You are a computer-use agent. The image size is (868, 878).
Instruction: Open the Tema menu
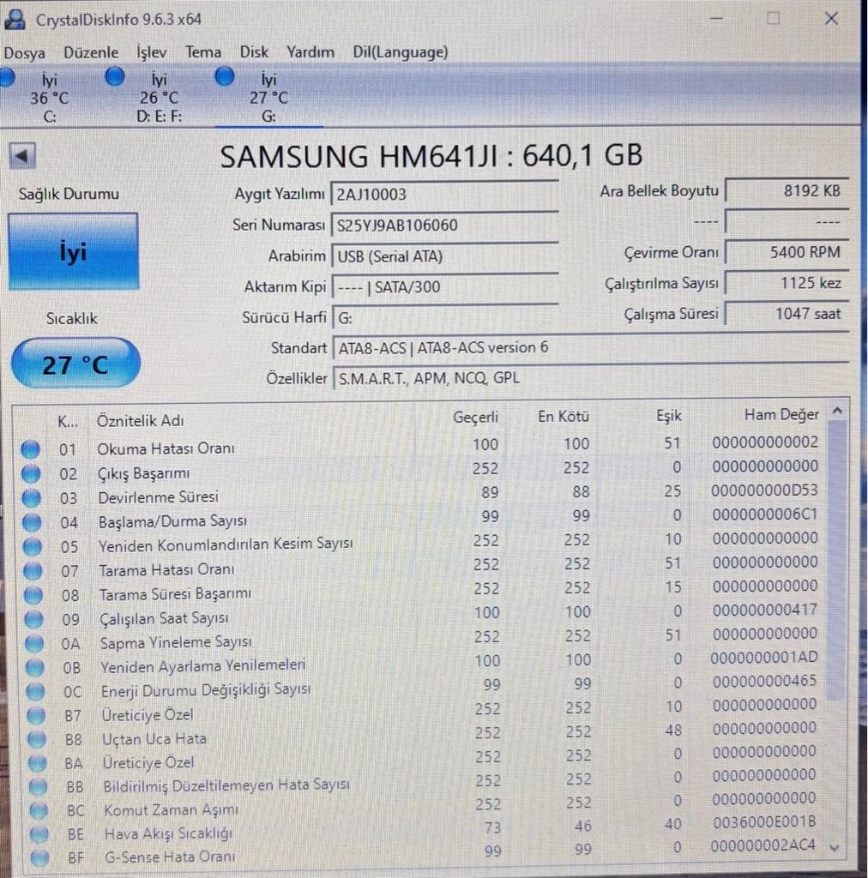pyautogui.click(x=203, y=52)
